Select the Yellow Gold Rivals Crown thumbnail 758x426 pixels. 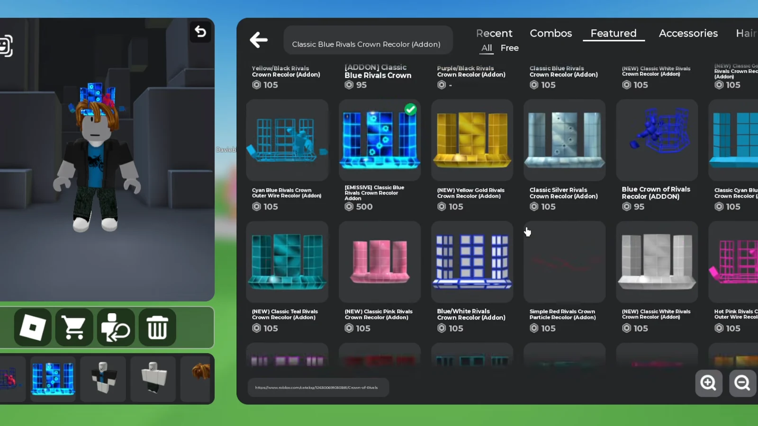[472, 140]
